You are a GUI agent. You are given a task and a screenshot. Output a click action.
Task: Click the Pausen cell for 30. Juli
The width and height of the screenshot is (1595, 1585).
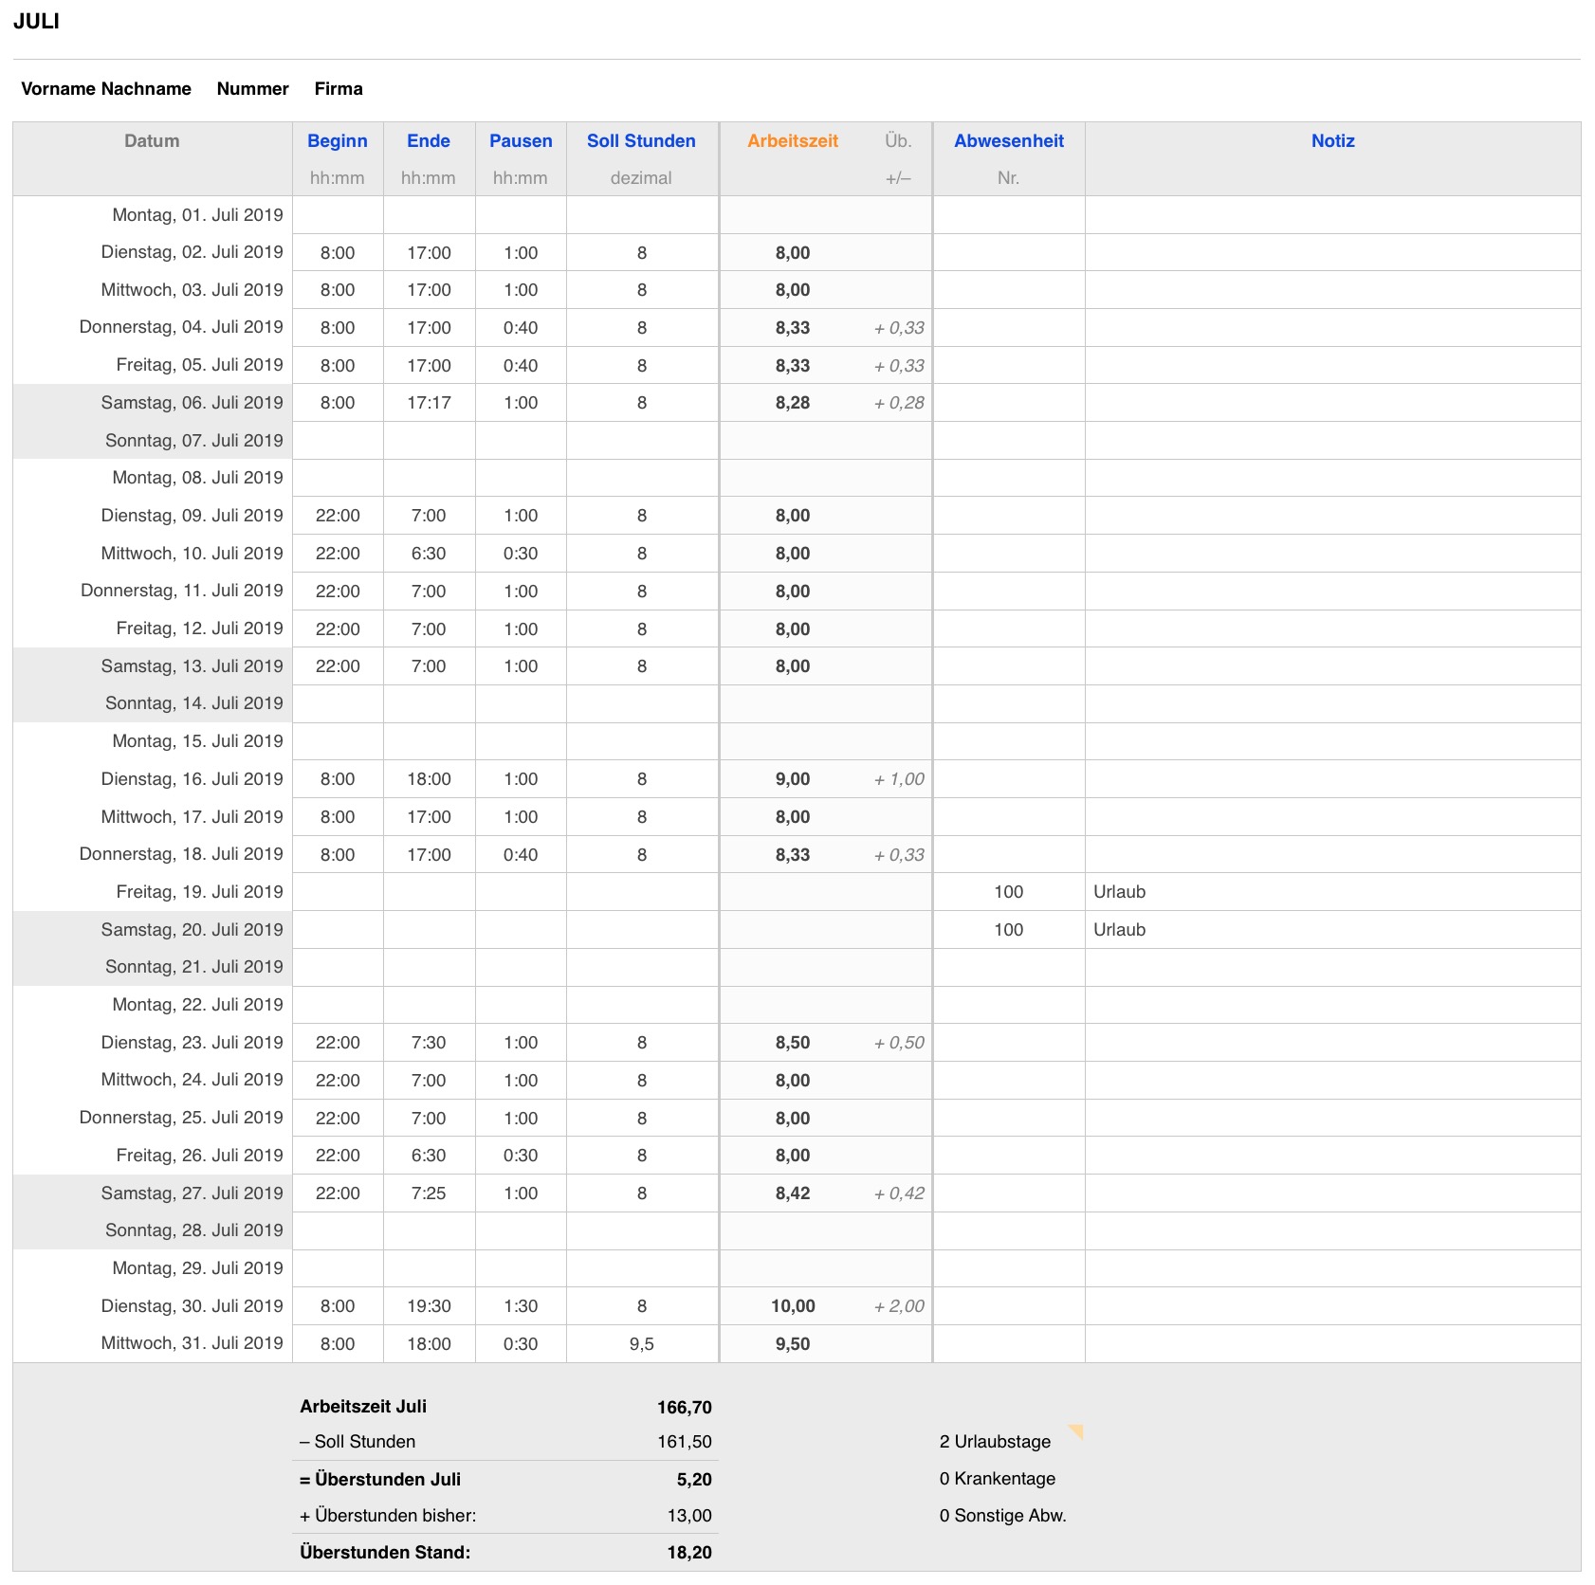(x=521, y=1306)
